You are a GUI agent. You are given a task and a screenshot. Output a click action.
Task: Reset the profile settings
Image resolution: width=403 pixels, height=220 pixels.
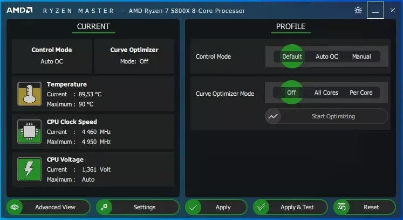(365, 207)
